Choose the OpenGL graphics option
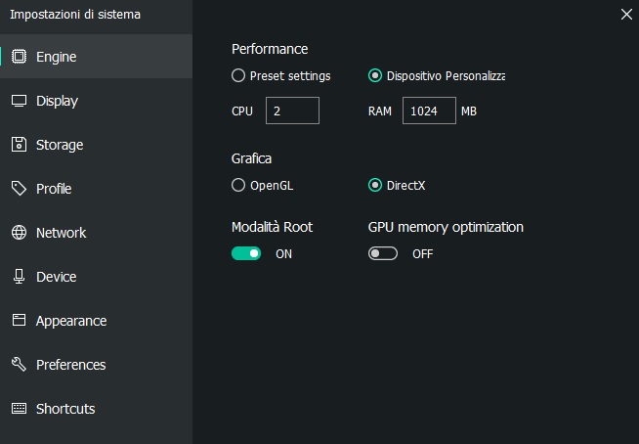This screenshot has height=444, width=639. [238, 185]
